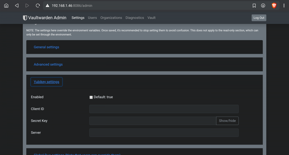Click the 'Secret Key' field label
The width and height of the screenshot is (289, 155).
(x=39, y=121)
